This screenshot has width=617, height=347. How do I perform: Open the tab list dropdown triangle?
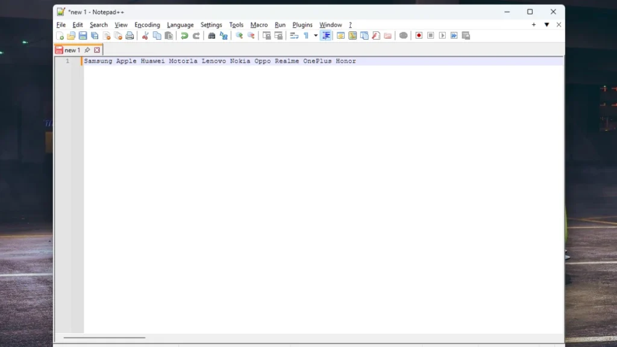click(x=547, y=25)
